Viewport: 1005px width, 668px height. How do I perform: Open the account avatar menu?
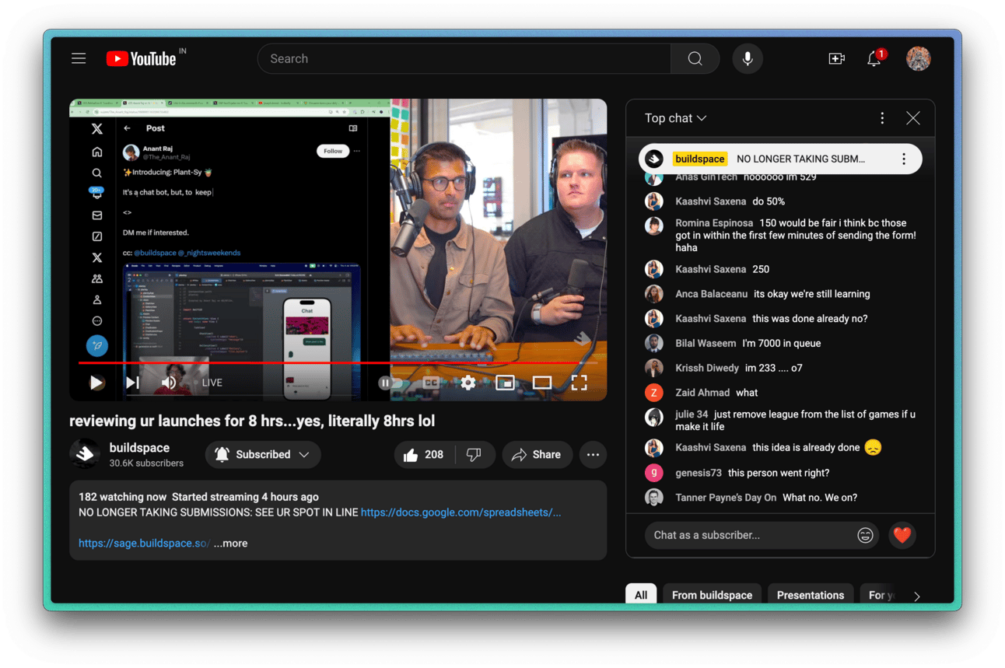(918, 58)
